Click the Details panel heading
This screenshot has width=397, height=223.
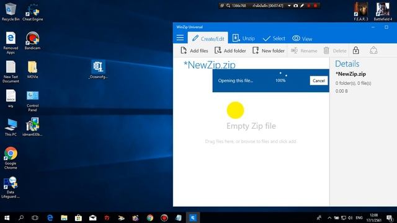click(347, 64)
